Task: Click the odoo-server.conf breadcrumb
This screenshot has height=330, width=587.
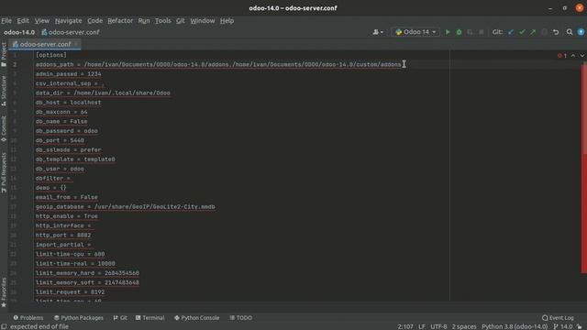Action: [71, 32]
